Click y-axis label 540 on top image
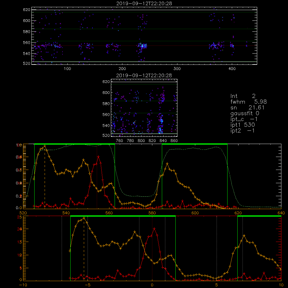288x288 pixels. coord(26,54)
